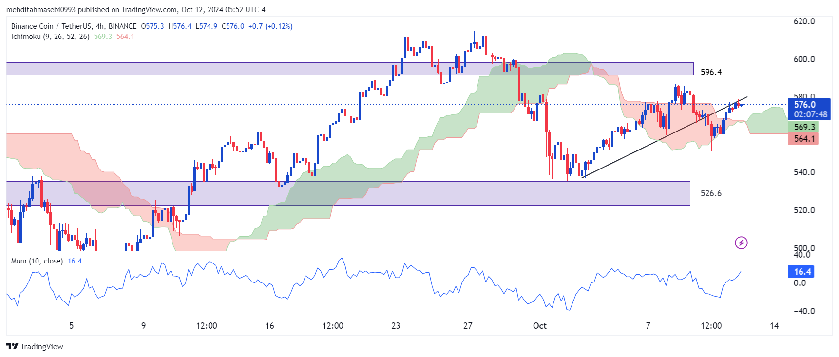This screenshot has width=839, height=357.
Task: Click the +0.7 (+0.12%) change value
Action: [270, 26]
